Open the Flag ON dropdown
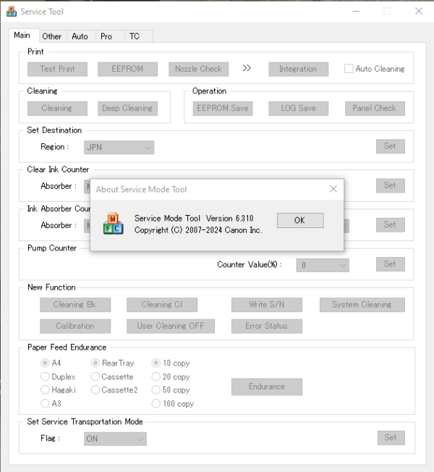The image size is (434, 472). (115, 439)
